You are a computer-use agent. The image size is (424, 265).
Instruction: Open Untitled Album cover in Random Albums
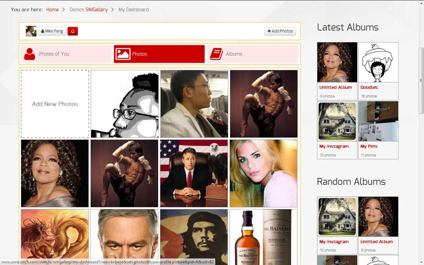coord(378,217)
